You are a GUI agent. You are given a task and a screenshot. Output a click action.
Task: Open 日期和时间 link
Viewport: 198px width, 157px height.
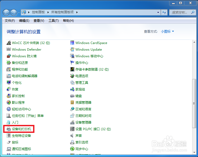(x=83, y=116)
